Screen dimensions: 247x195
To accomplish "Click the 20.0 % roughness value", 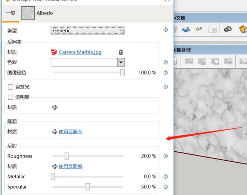I will 149,156.
